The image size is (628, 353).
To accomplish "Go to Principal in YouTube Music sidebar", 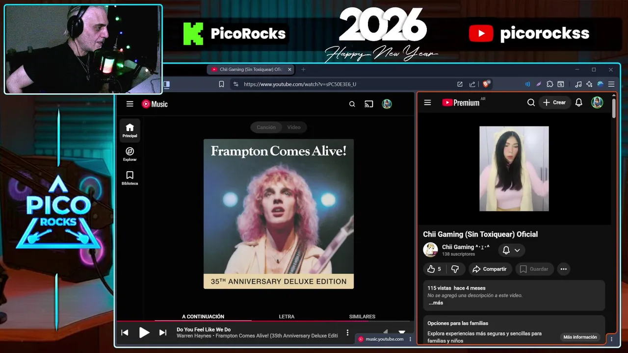I will 130,130.
